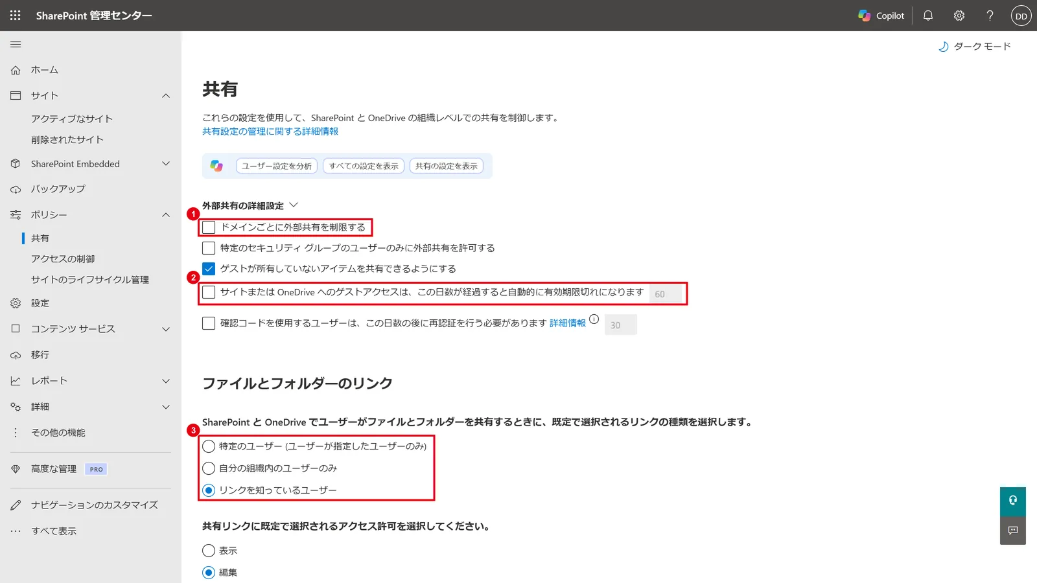1037x583 pixels.
Task: Click the pencil icon for ナビゲーションのカスタマイズ
Action: [16, 505]
